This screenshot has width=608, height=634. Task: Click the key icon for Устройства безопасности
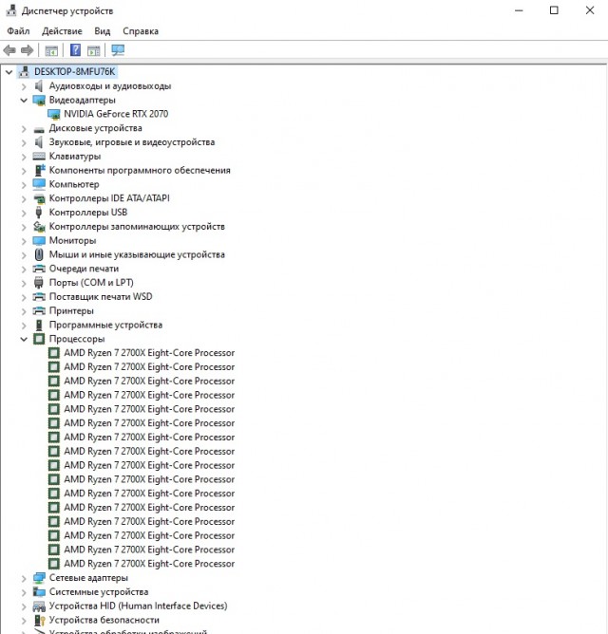39,620
